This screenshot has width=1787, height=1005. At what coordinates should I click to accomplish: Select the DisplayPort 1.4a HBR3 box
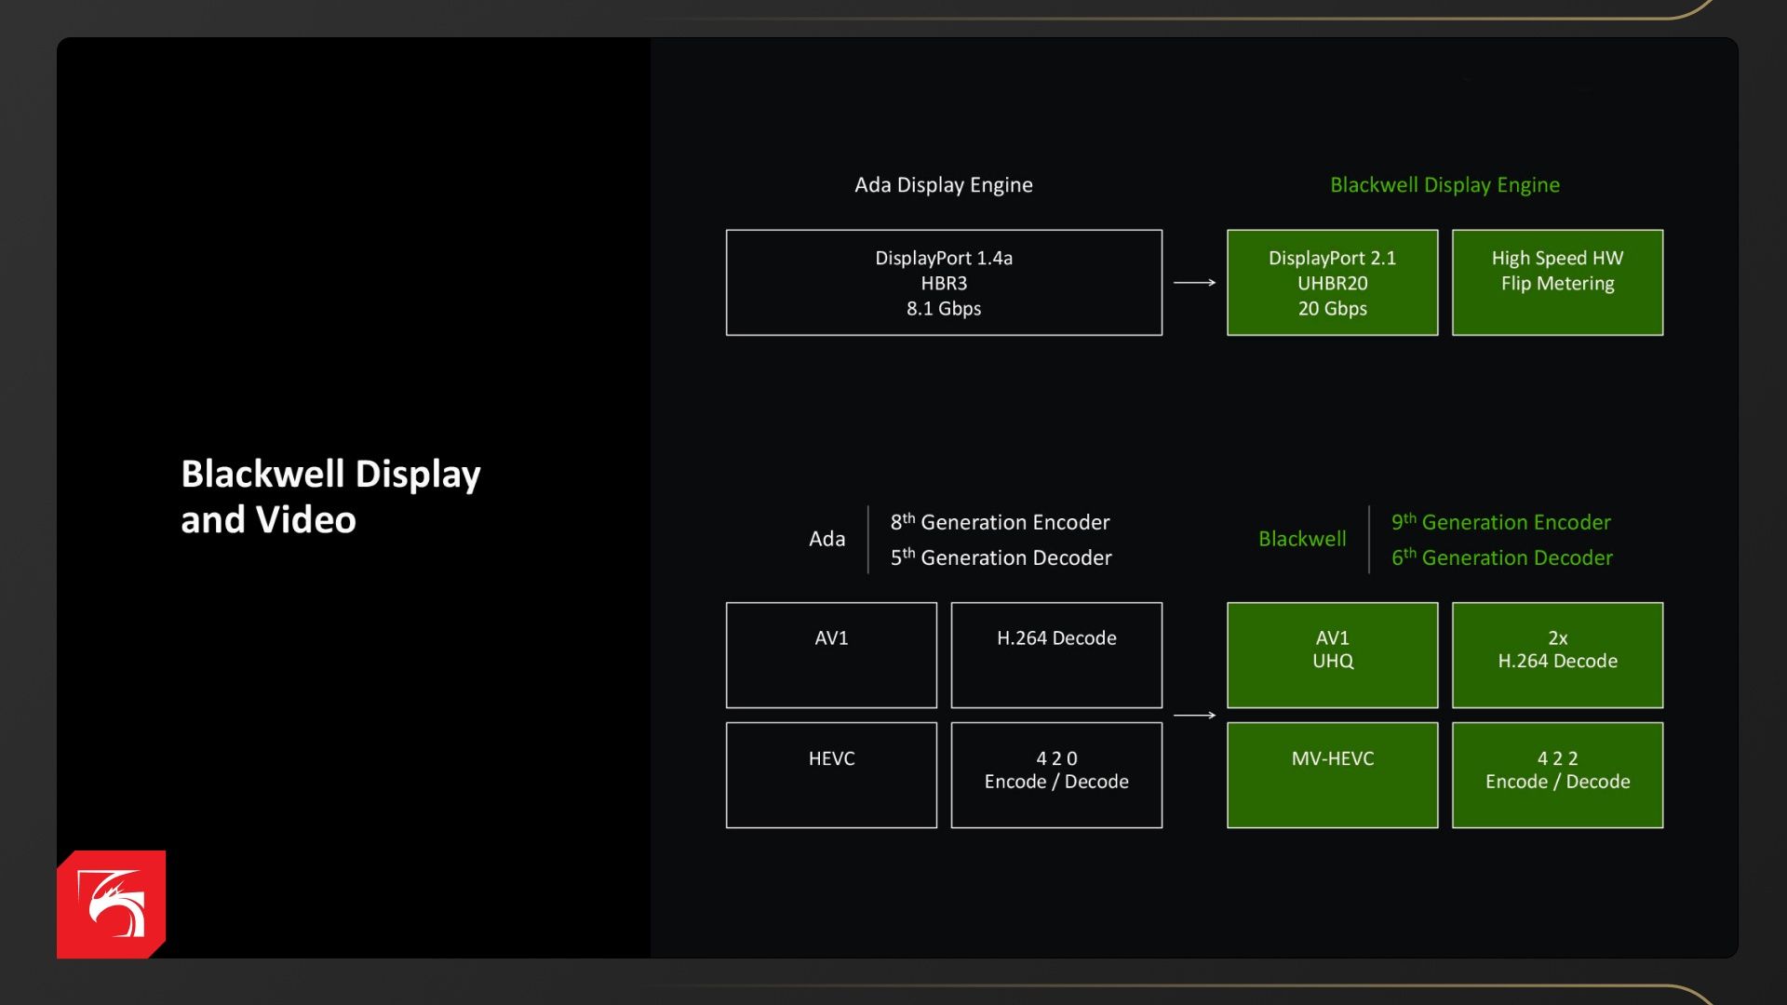[944, 283]
